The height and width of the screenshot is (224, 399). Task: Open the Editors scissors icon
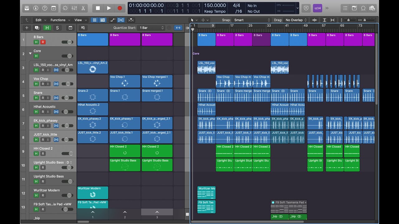click(x=83, y=8)
